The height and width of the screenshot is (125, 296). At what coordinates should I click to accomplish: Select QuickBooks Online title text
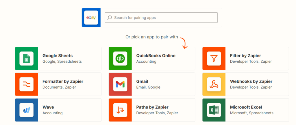pyautogui.click(x=156, y=56)
